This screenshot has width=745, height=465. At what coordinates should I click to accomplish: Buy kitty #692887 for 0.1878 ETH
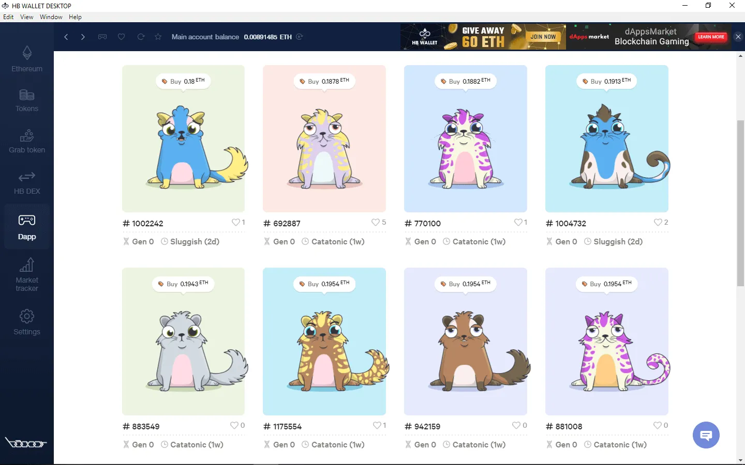(324, 81)
